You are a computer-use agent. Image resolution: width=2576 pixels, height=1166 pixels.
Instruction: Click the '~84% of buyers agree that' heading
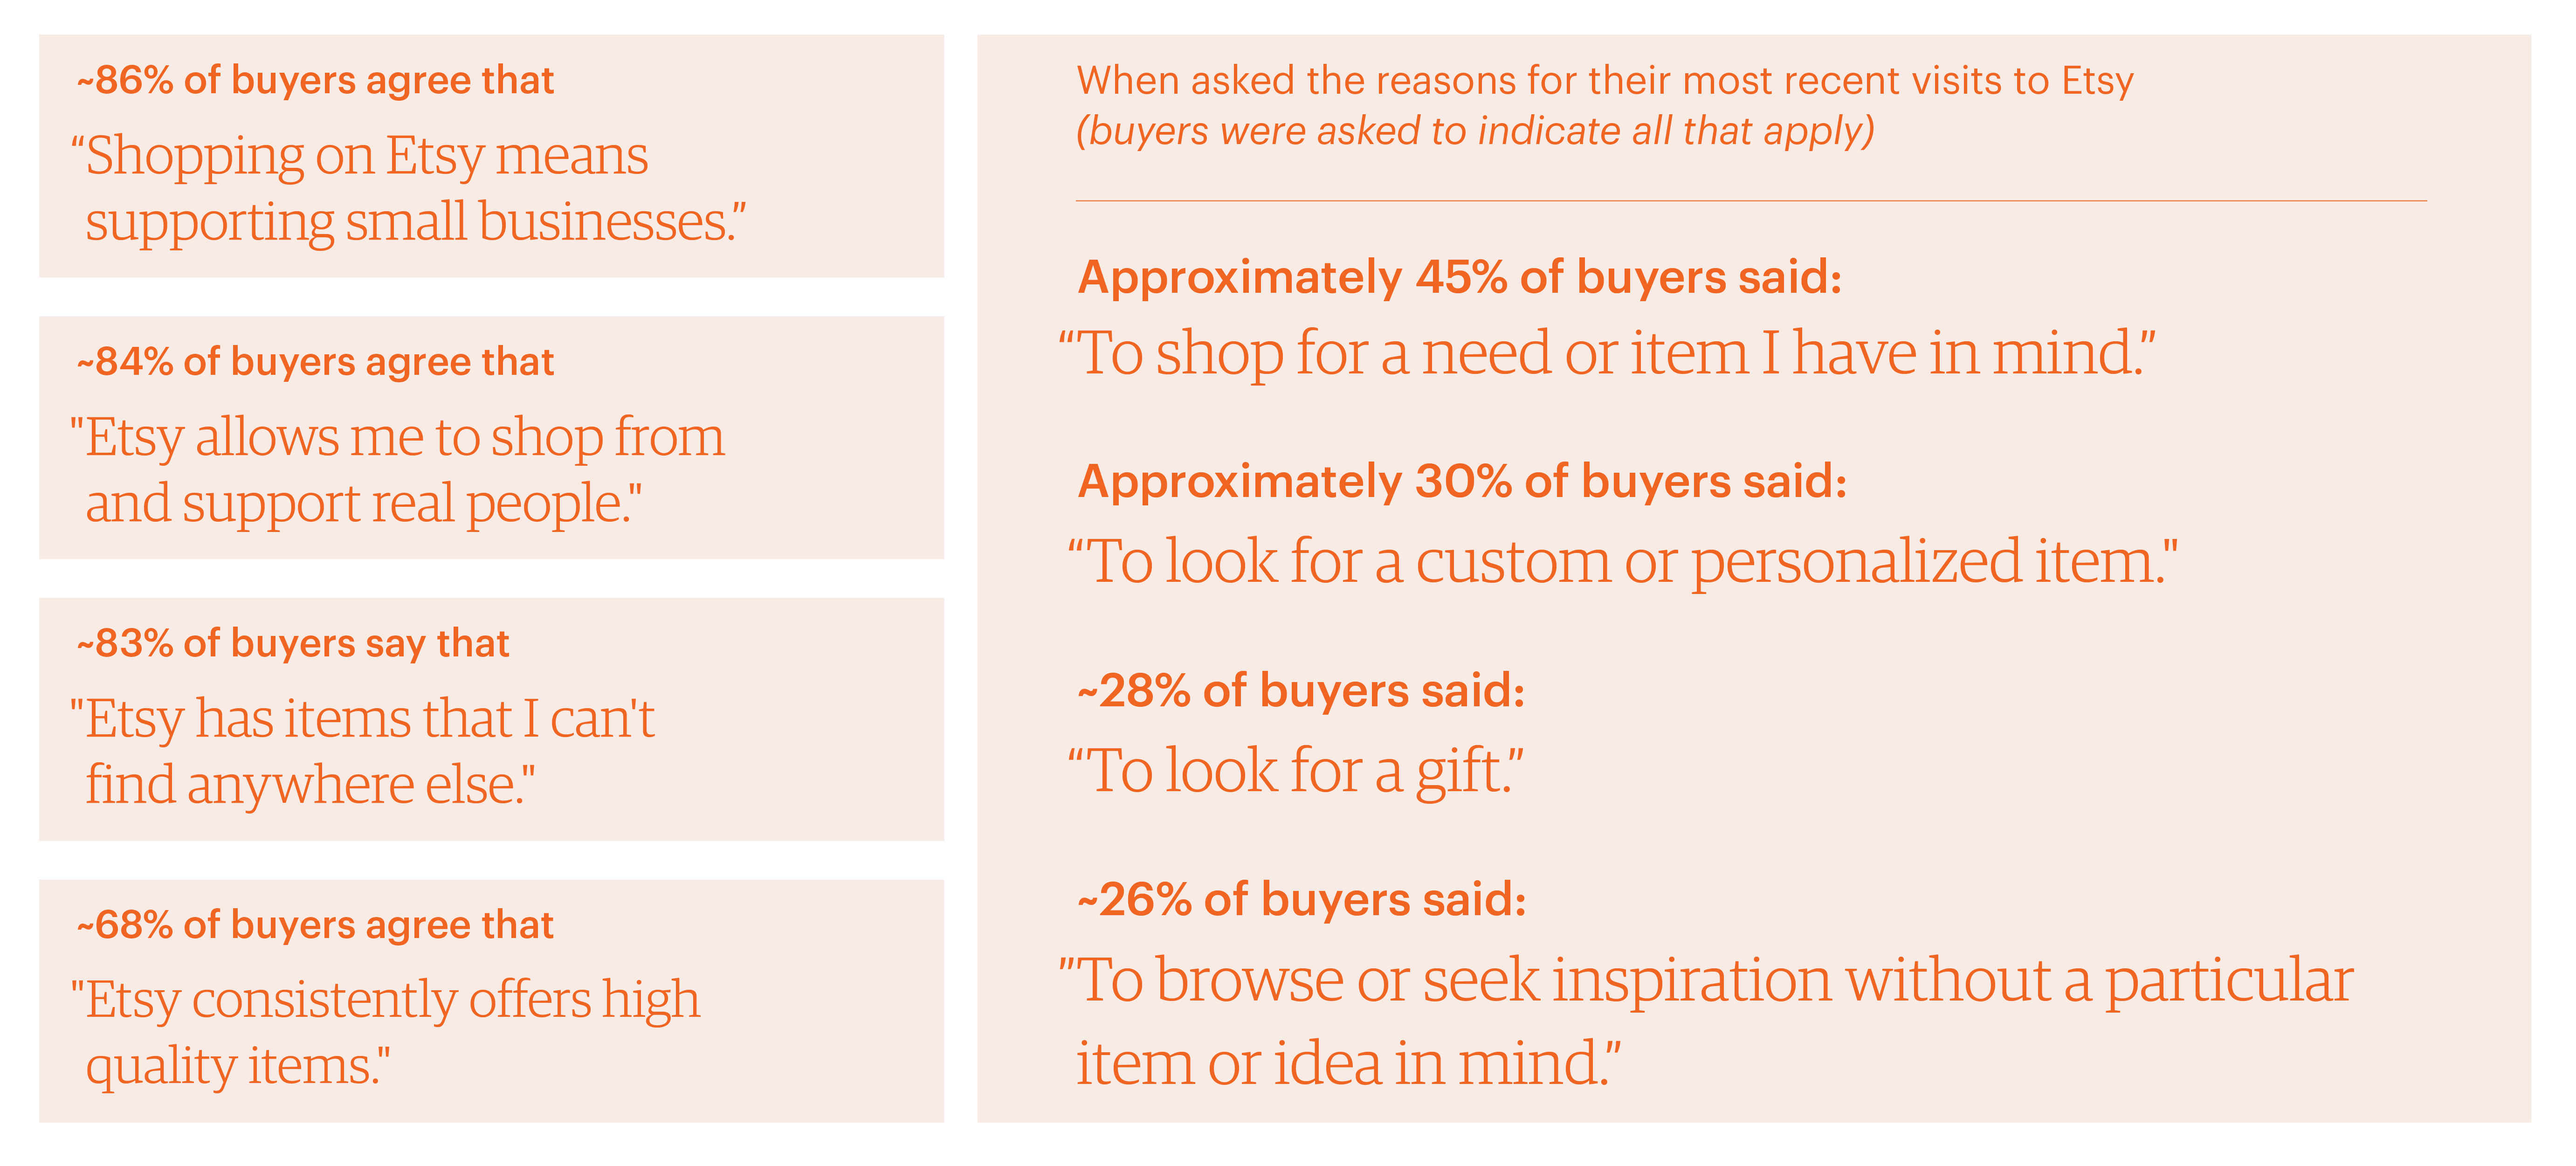pos(315,362)
